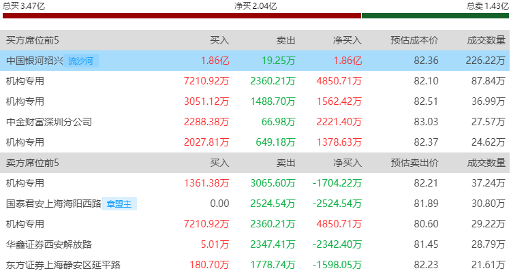511x273 pixels.
Task: Click the 36.99万 volume cell
Action: (489, 101)
